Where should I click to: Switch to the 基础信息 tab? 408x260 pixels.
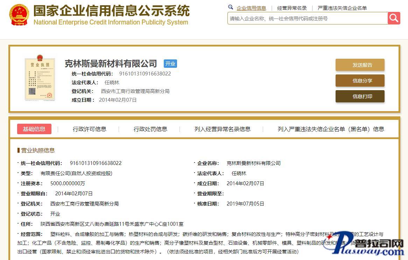(34, 129)
